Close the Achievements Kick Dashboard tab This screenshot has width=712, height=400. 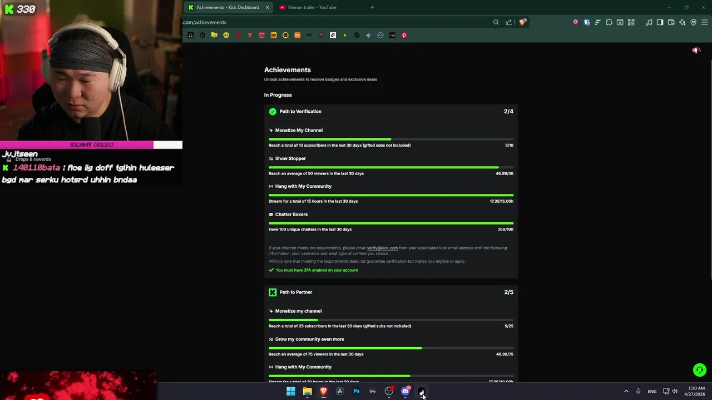(267, 7)
